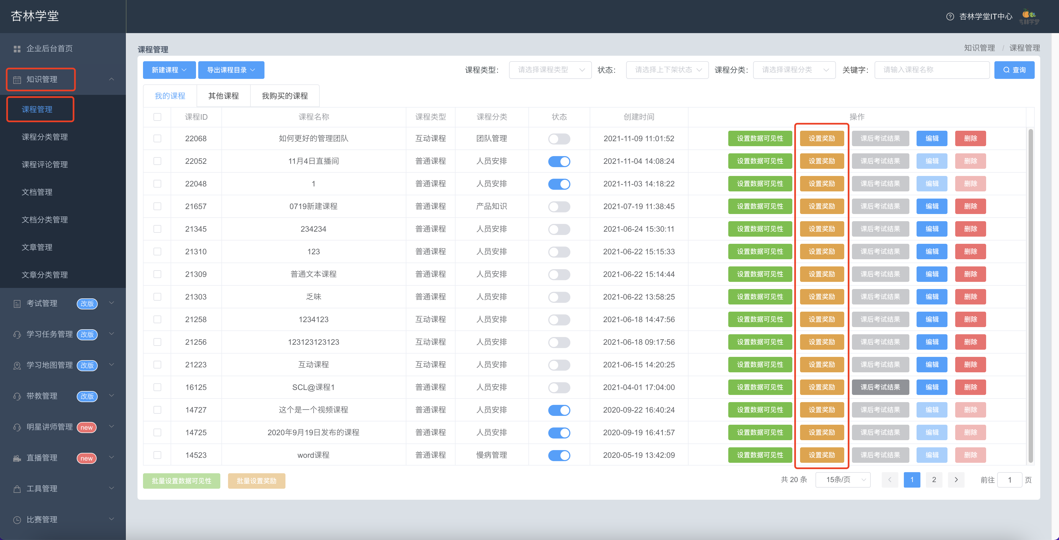Click the 比赛管理 clock icon
The height and width of the screenshot is (540, 1059).
[x=17, y=520]
